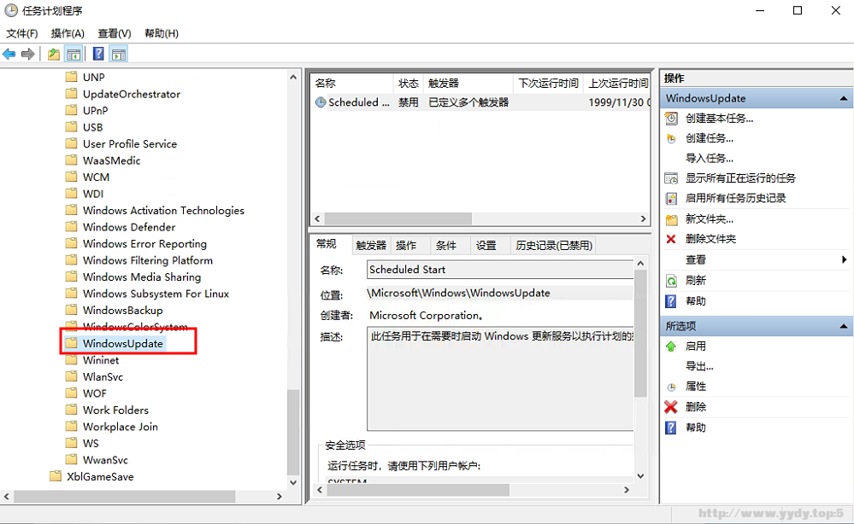Sort by the 状态 column header

pos(409,83)
